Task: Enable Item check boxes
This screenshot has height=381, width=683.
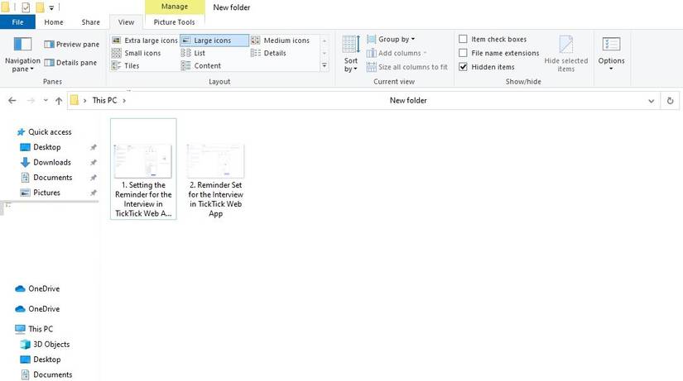Action: [x=463, y=39]
